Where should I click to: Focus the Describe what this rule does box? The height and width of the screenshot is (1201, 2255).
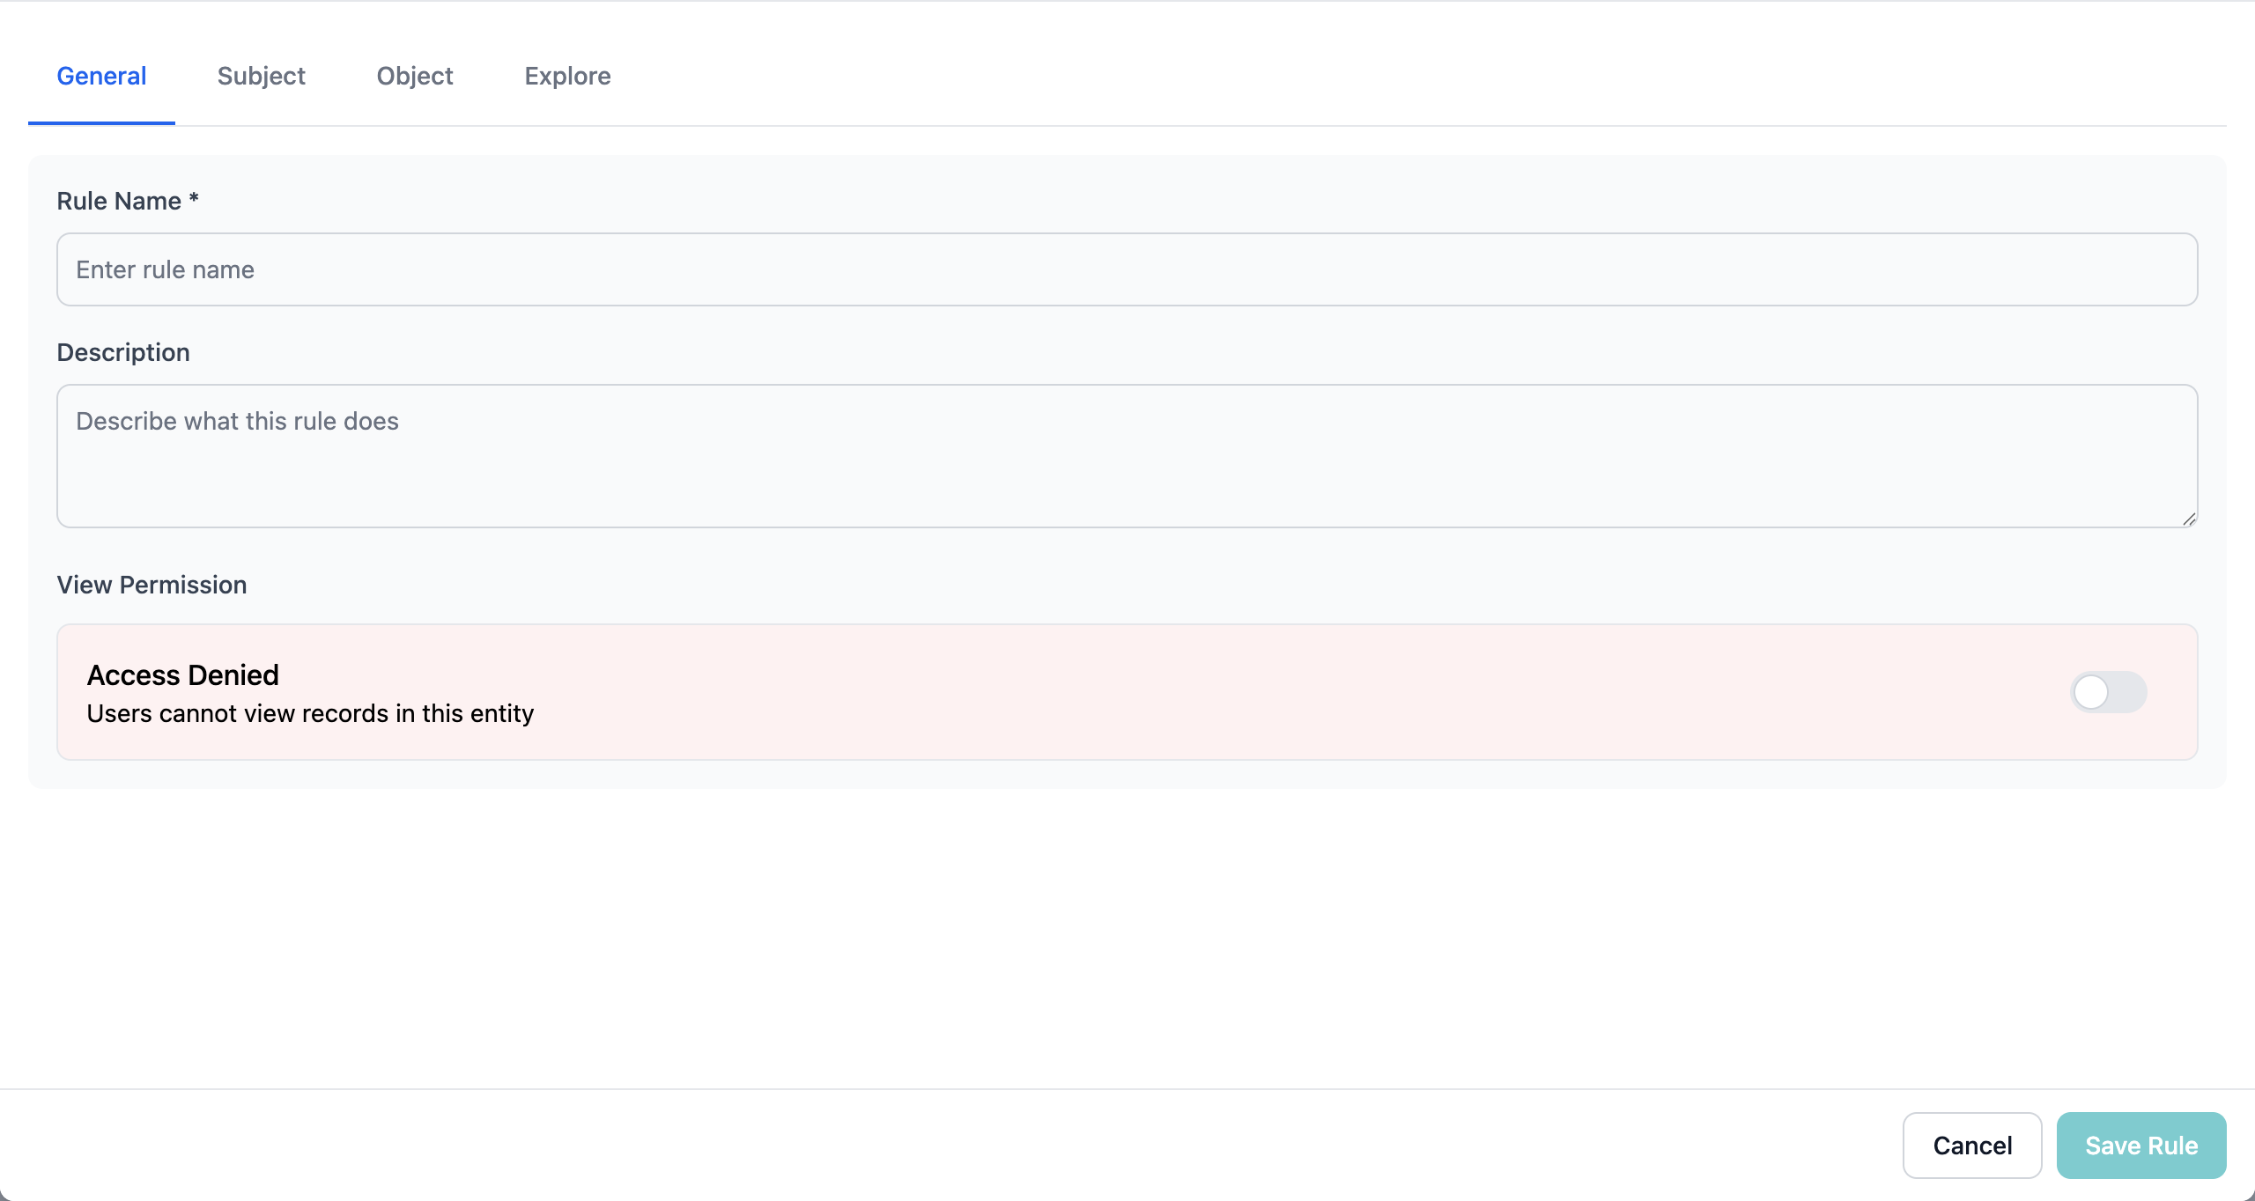[x=1127, y=456]
